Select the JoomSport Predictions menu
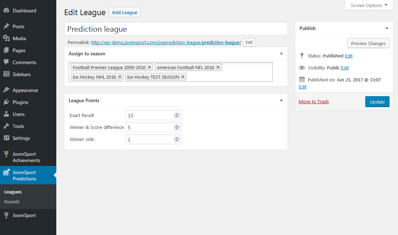This screenshot has width=398, height=235. tap(28, 175)
